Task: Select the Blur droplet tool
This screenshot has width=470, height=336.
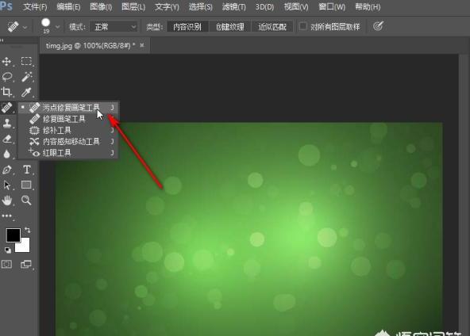Action: [x=6, y=154]
